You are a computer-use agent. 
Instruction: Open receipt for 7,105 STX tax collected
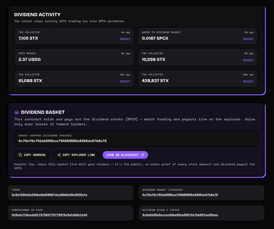[x=125, y=39]
